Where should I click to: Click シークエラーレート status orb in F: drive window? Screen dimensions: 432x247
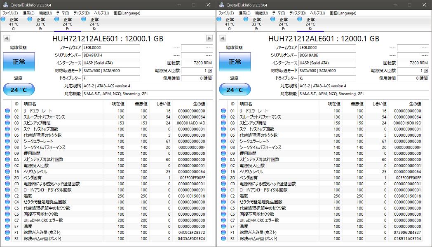[x=7, y=141]
